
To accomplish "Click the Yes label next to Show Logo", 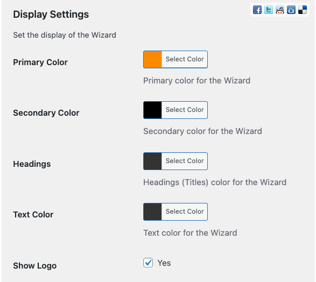I will pos(164,263).
